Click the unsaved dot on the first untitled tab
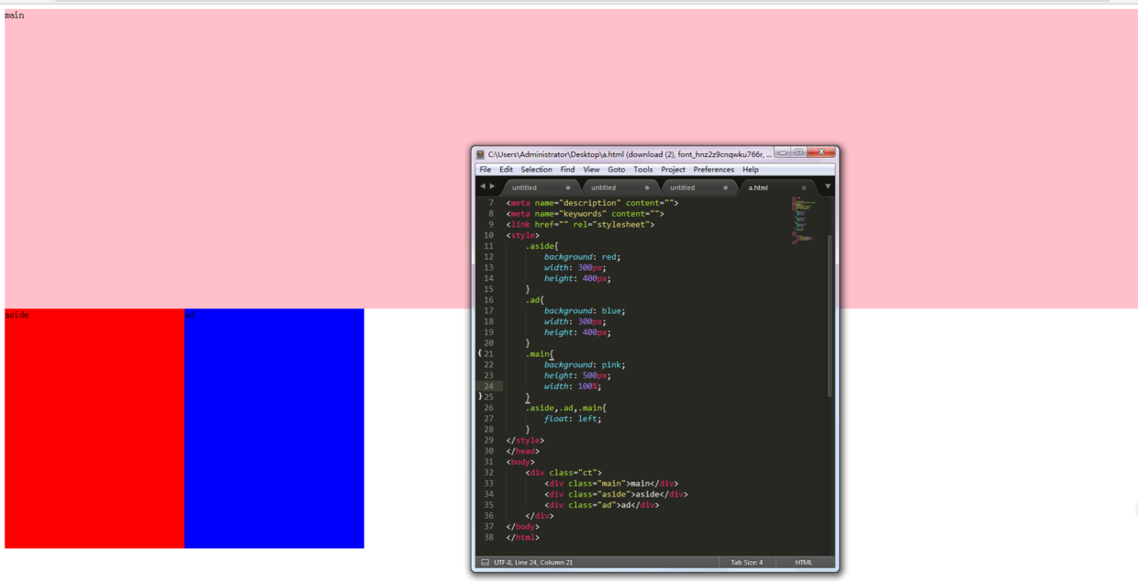The height and width of the screenshot is (582, 1138). [x=567, y=188]
